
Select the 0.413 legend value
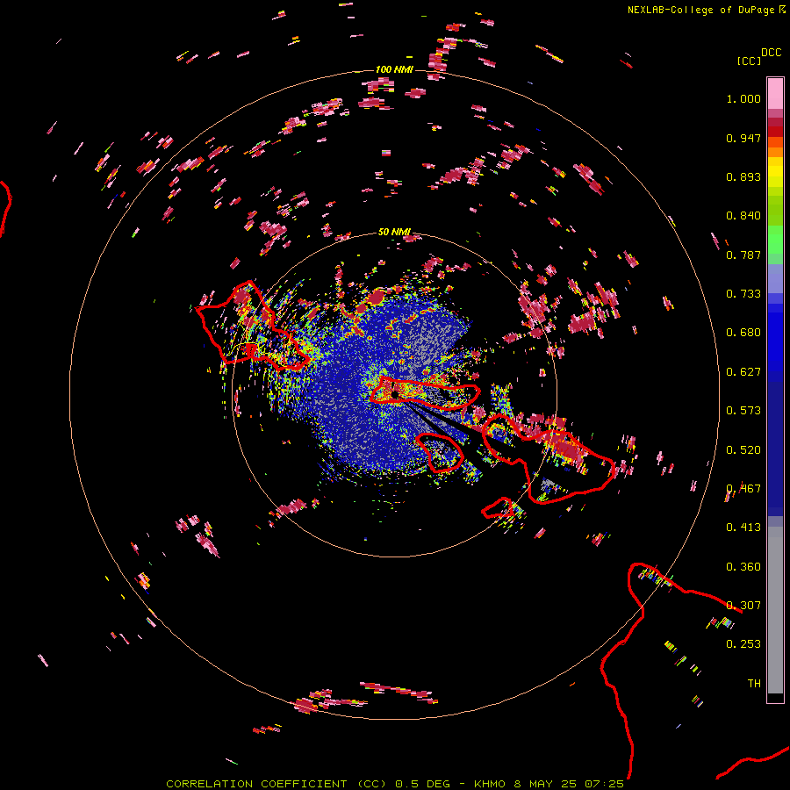click(743, 528)
